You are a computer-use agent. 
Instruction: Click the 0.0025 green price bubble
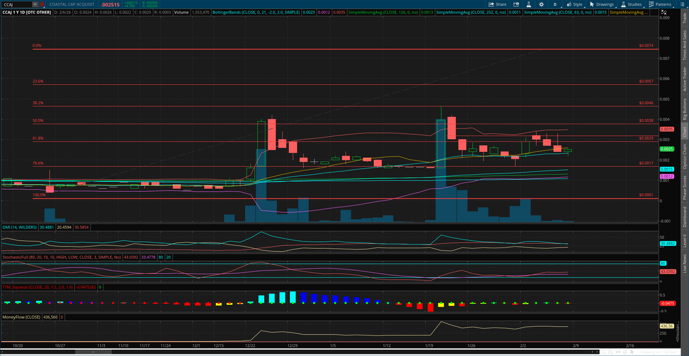point(666,149)
